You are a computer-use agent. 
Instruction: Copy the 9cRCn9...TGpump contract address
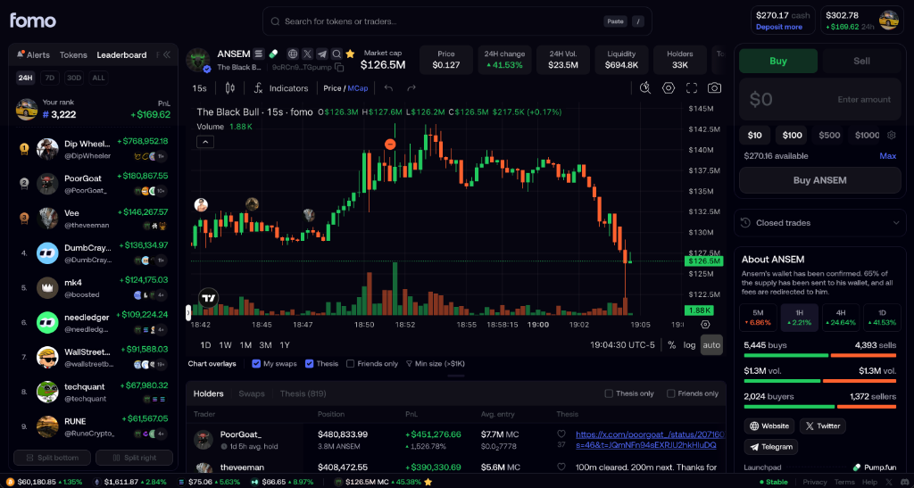pos(338,67)
